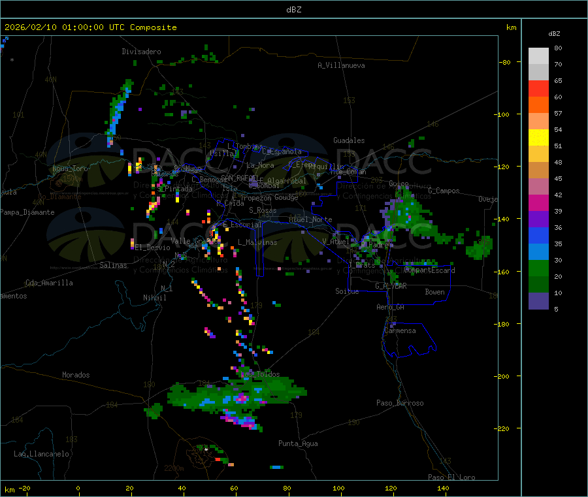This screenshot has height=497, width=588.
Task: Click the 80 dBZ light gray swatch
Action: point(538,56)
